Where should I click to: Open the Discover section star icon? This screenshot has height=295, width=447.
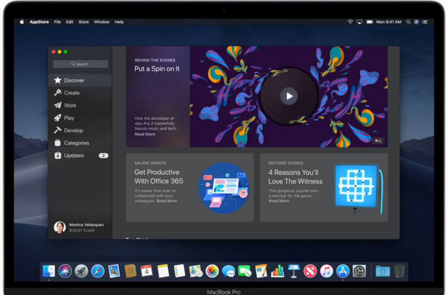[x=58, y=80]
